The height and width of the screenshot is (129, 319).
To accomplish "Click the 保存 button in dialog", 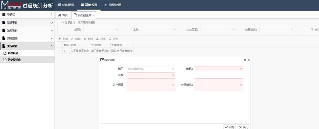I will pyautogui.click(x=230, y=127).
